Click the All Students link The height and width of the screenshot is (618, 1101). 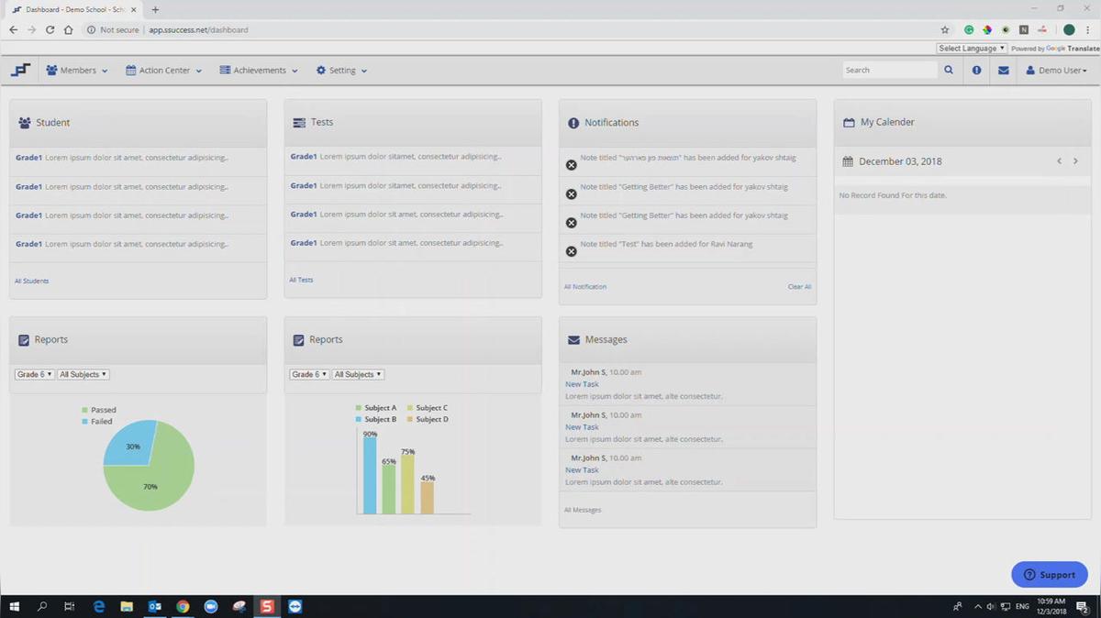point(32,281)
